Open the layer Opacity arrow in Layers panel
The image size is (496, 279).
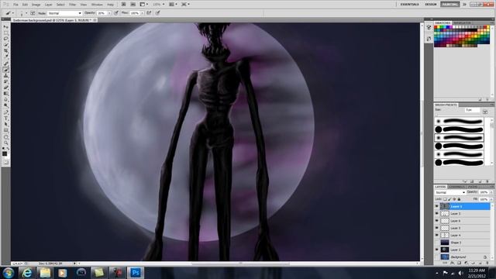[x=491, y=192]
